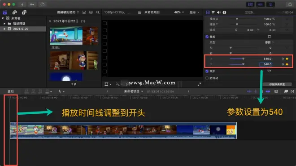Open the timeline 未命名项目 project dropdown

(x=133, y=91)
